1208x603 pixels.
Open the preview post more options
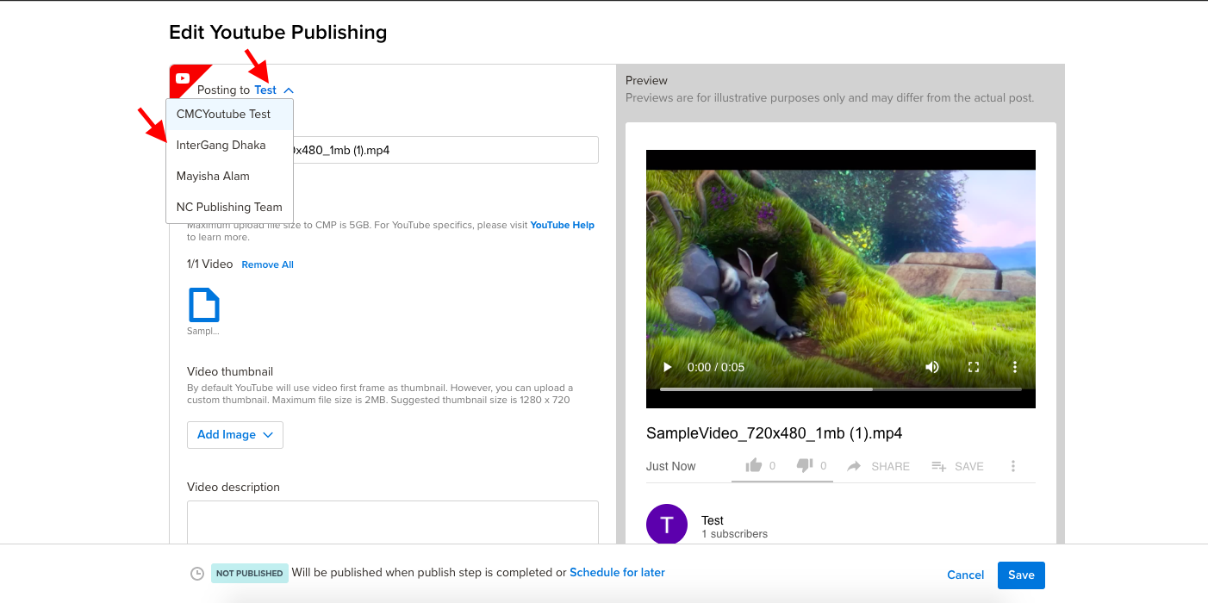click(1013, 466)
